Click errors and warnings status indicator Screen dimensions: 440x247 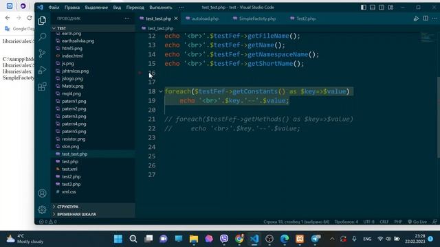click(47, 222)
